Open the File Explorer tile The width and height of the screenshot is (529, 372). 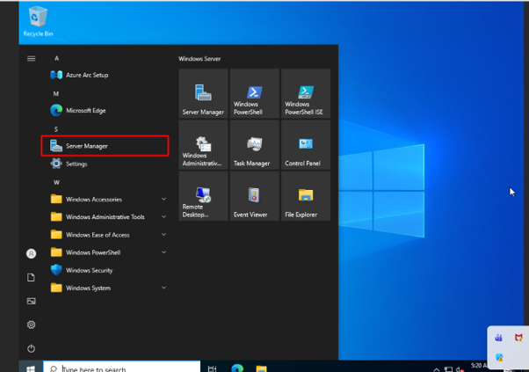pos(306,196)
